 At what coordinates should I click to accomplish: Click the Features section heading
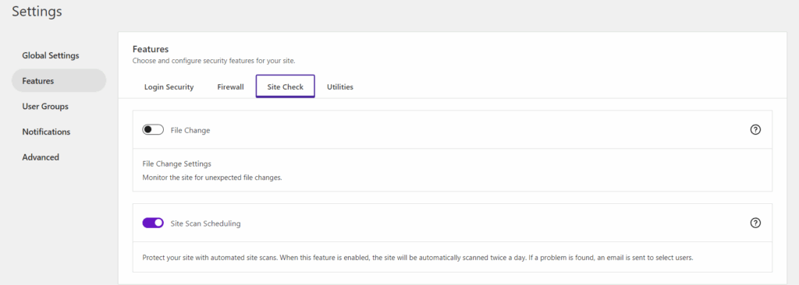151,49
